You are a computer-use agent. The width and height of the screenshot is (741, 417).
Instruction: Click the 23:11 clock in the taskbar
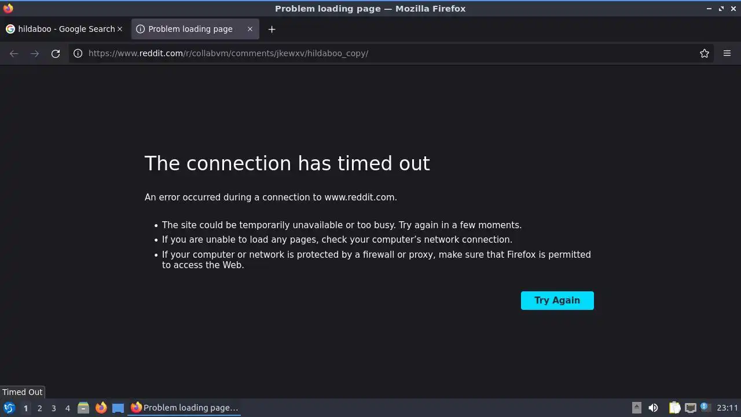727,408
